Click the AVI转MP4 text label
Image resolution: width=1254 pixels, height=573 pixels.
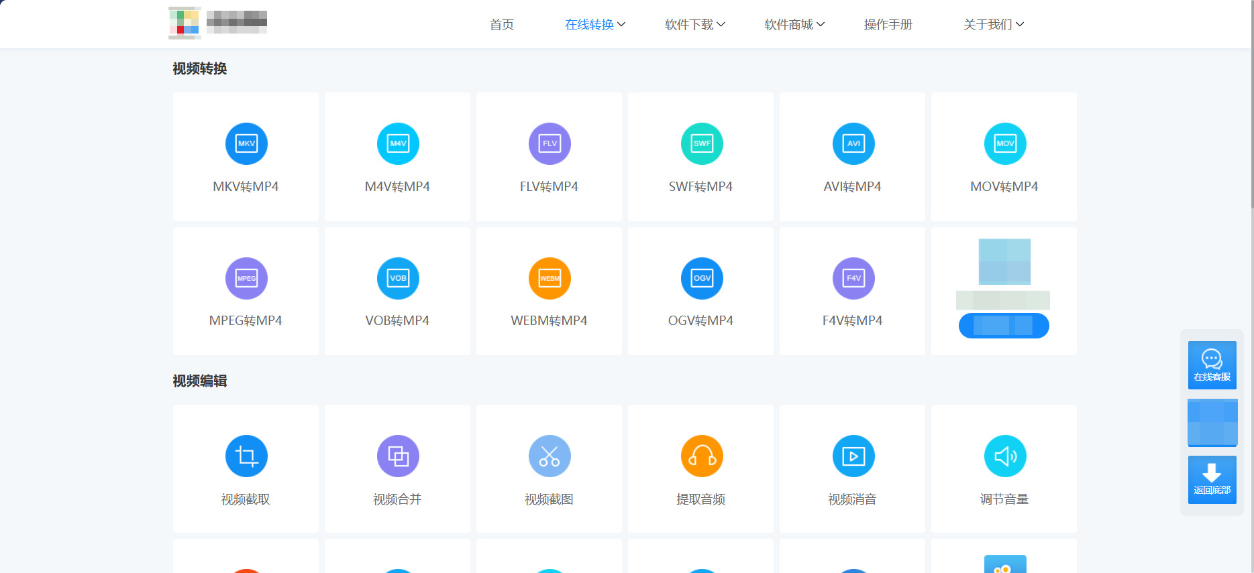coord(852,187)
